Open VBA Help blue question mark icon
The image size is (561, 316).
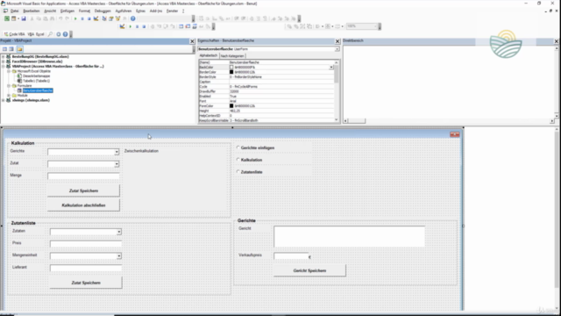click(x=132, y=18)
